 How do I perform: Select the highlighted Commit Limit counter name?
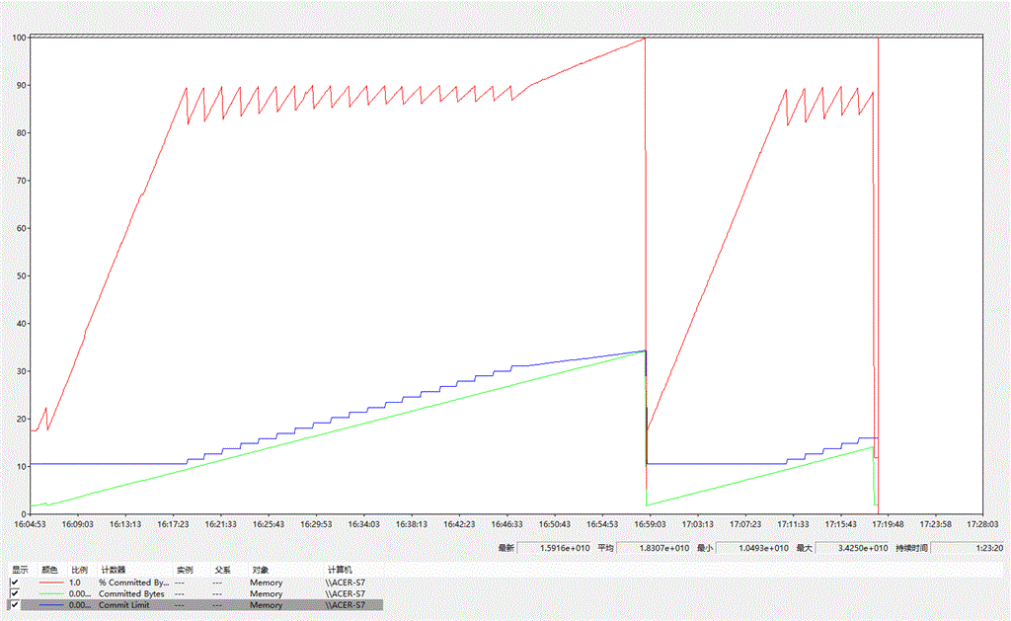(x=123, y=605)
